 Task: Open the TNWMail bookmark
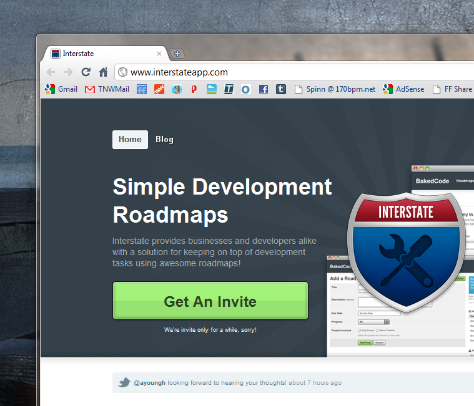tap(107, 89)
